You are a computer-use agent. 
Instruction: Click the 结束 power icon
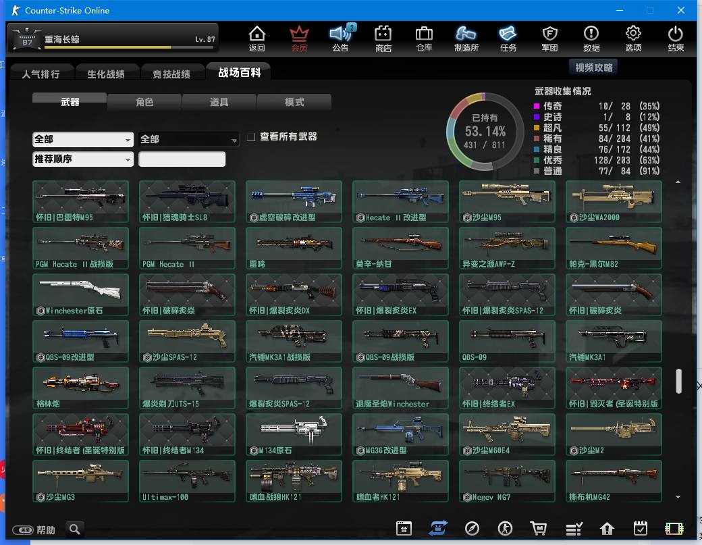[675, 38]
